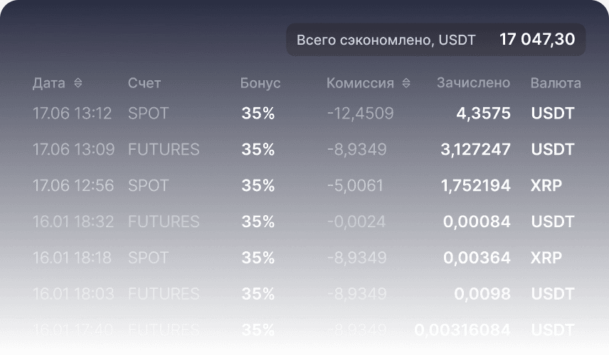Sort by Комиссия arrows icon
The image size is (609, 355).
(x=406, y=83)
